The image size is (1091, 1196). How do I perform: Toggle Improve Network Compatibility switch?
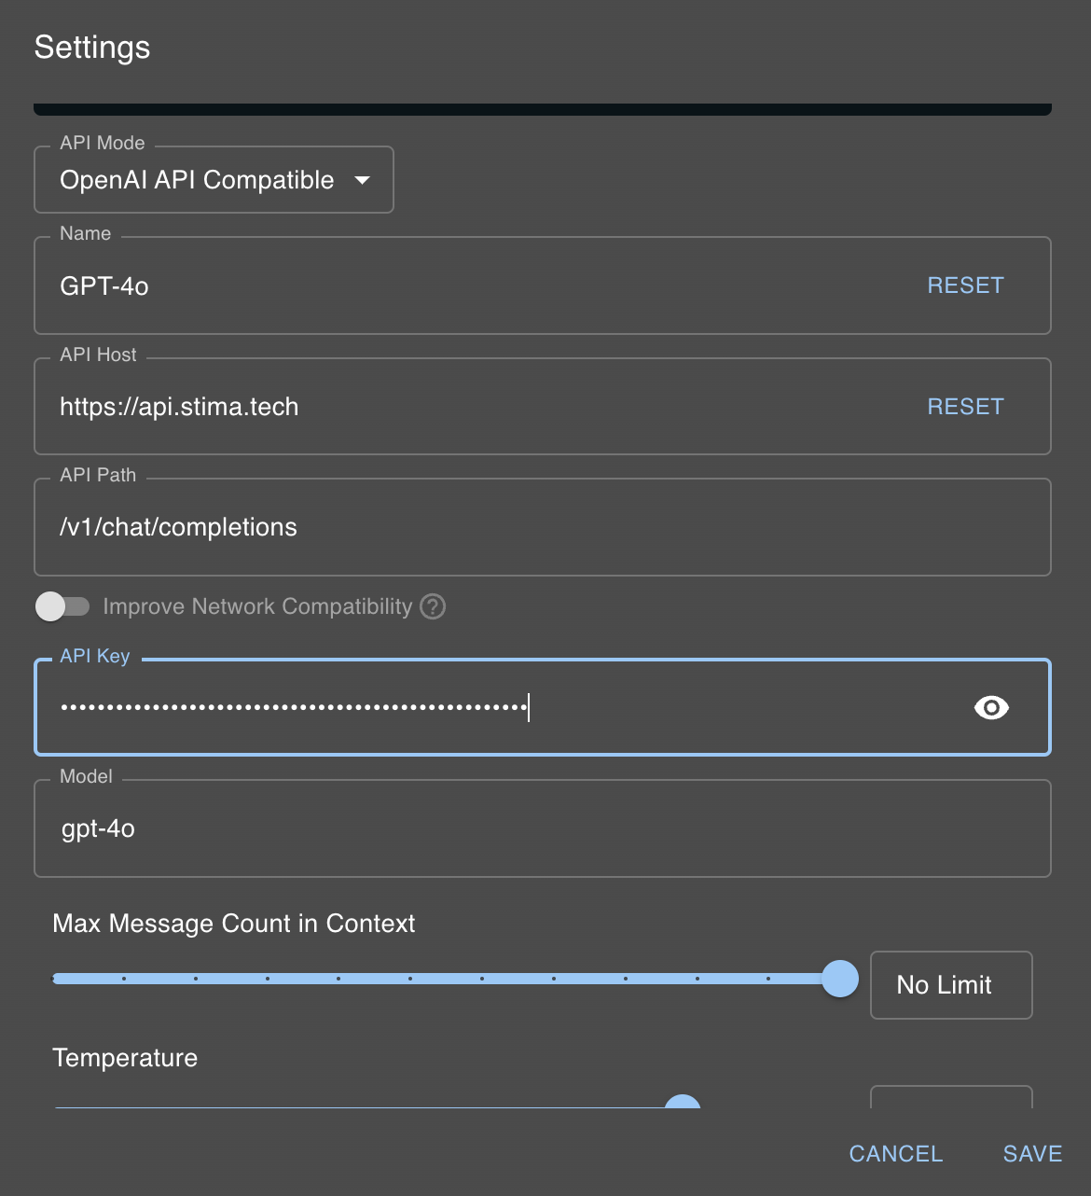coord(62,606)
